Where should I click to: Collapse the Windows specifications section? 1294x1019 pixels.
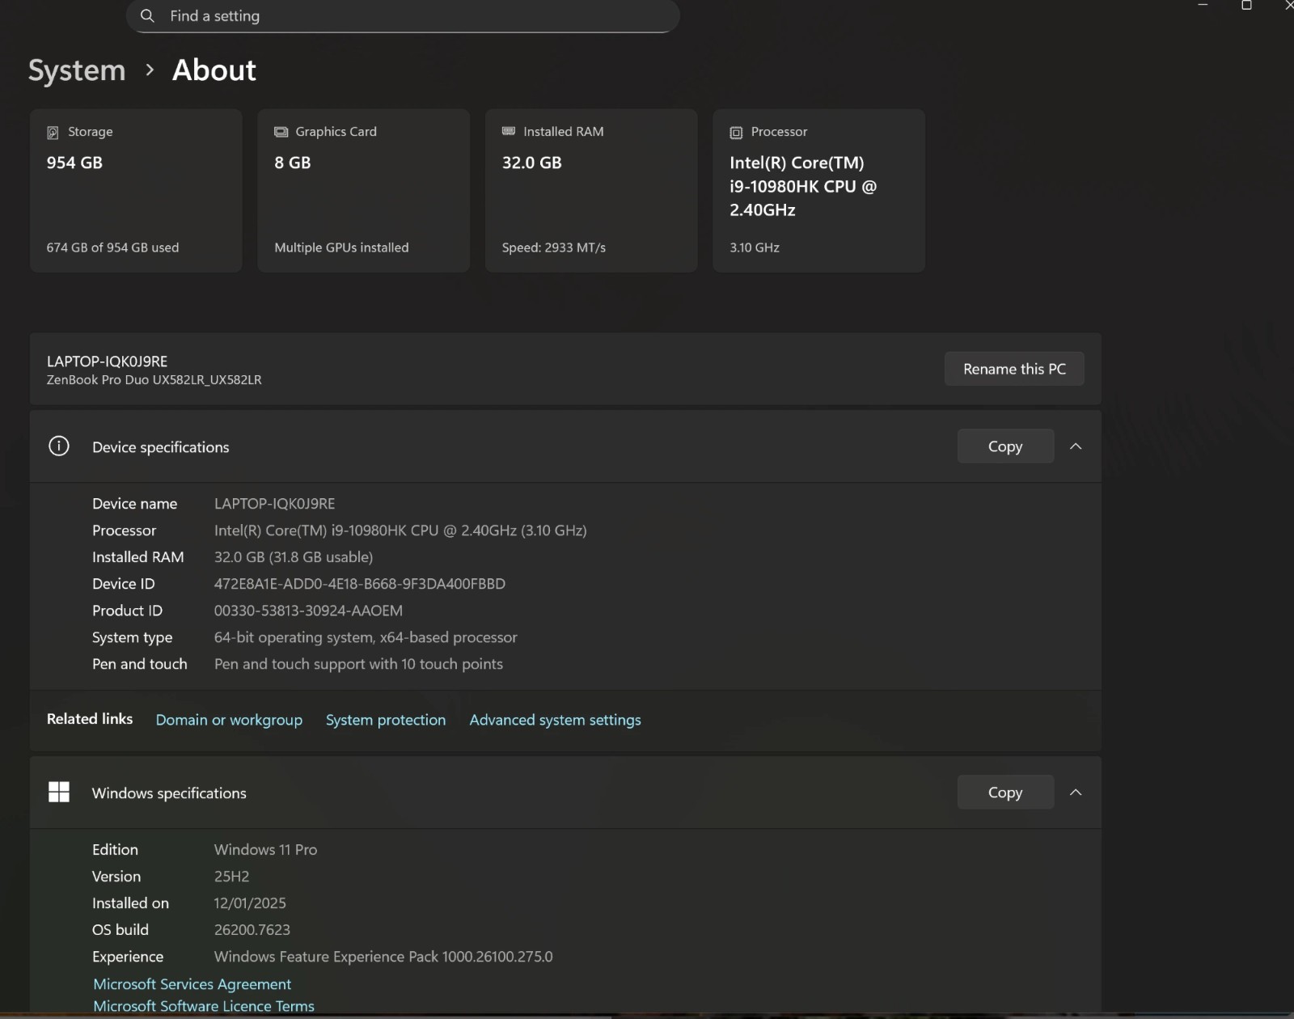pyautogui.click(x=1076, y=793)
